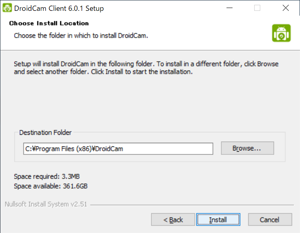Click the 'Space available: 361.6GB' text
Screen dimensions: 300x233
[51, 186]
